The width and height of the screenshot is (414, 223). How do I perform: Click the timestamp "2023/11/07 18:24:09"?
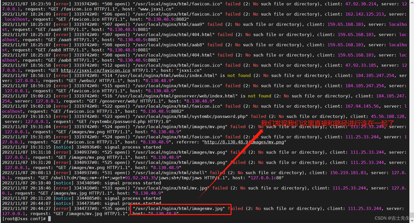tap(26, 14)
